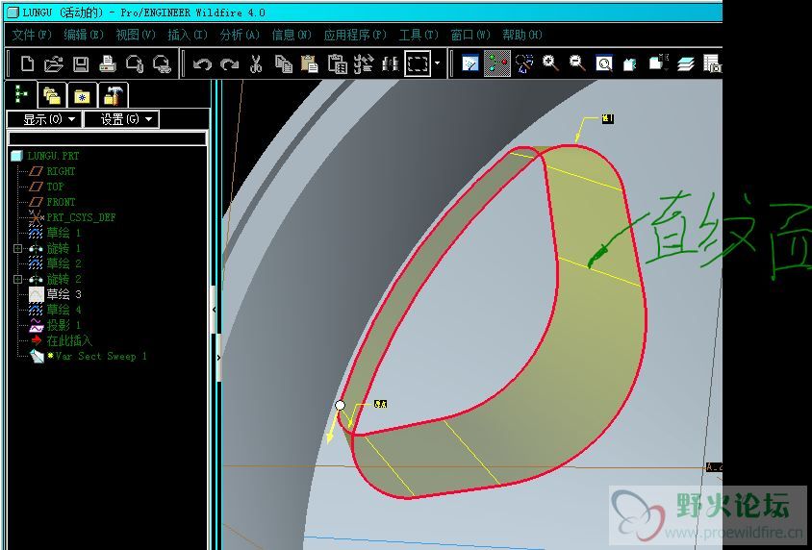This screenshot has height=550, width=812.
Task: Switch to the Folder Browser tab
Action: (52, 96)
